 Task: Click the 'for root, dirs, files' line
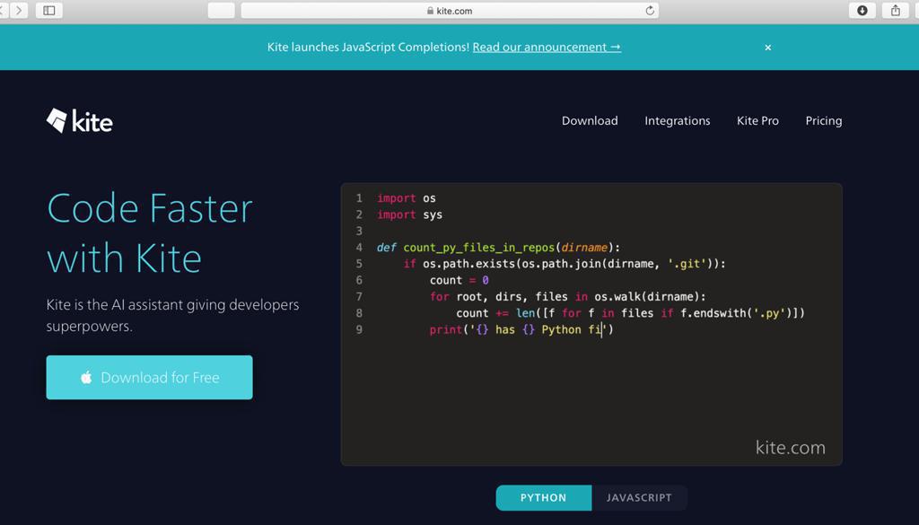568,296
